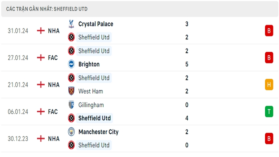The width and height of the screenshot is (279, 157).
Task: Click England flag icon beside 30.12.23 NHA
Action: point(41,139)
